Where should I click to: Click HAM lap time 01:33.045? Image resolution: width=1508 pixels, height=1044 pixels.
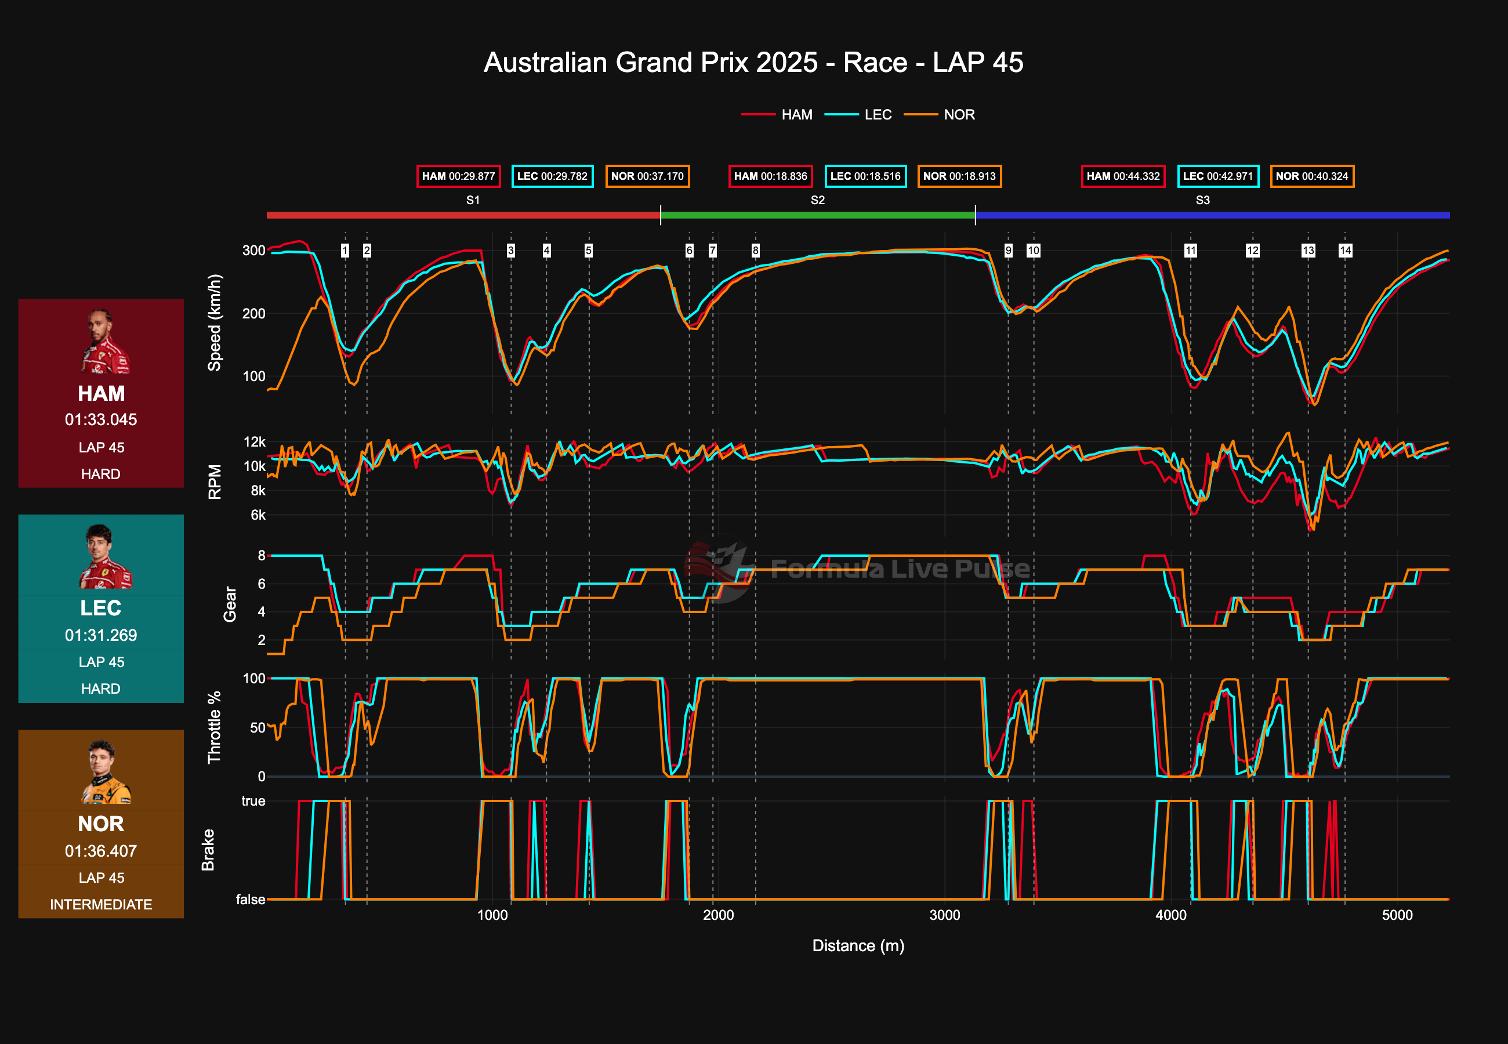click(x=101, y=420)
